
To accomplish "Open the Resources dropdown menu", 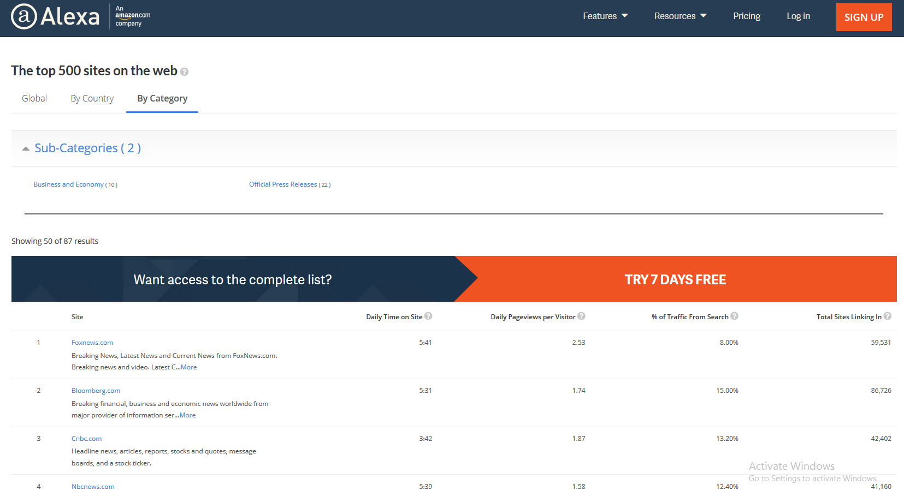I will tap(680, 16).
